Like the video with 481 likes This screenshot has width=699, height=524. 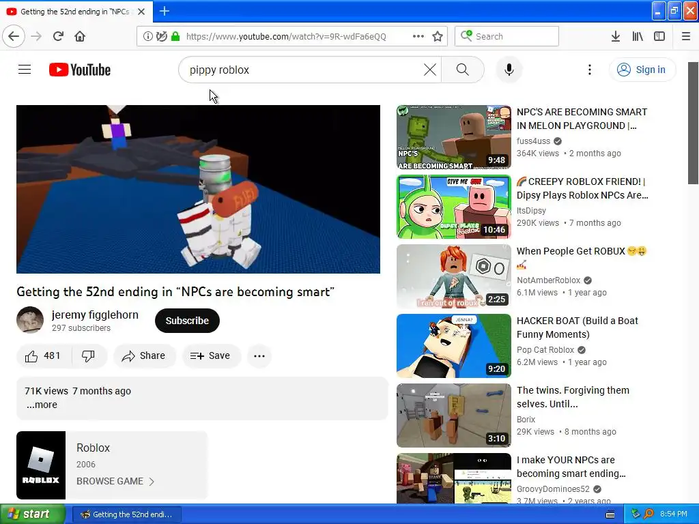(x=43, y=355)
